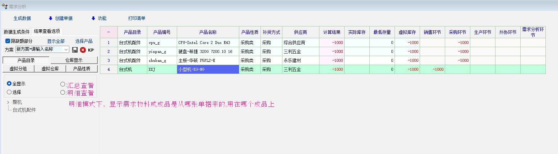Toggle the 限缺额部分 checkbox
The height and width of the screenshot is (154, 558).
[x=8, y=41]
